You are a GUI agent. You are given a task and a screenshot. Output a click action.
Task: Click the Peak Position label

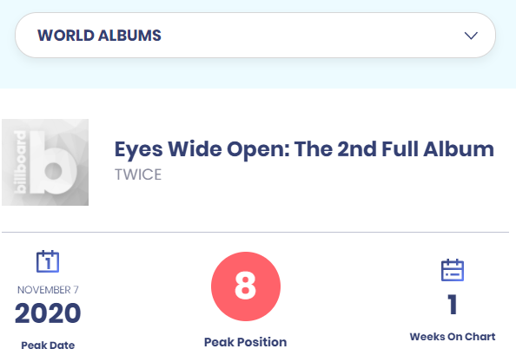pyautogui.click(x=246, y=342)
